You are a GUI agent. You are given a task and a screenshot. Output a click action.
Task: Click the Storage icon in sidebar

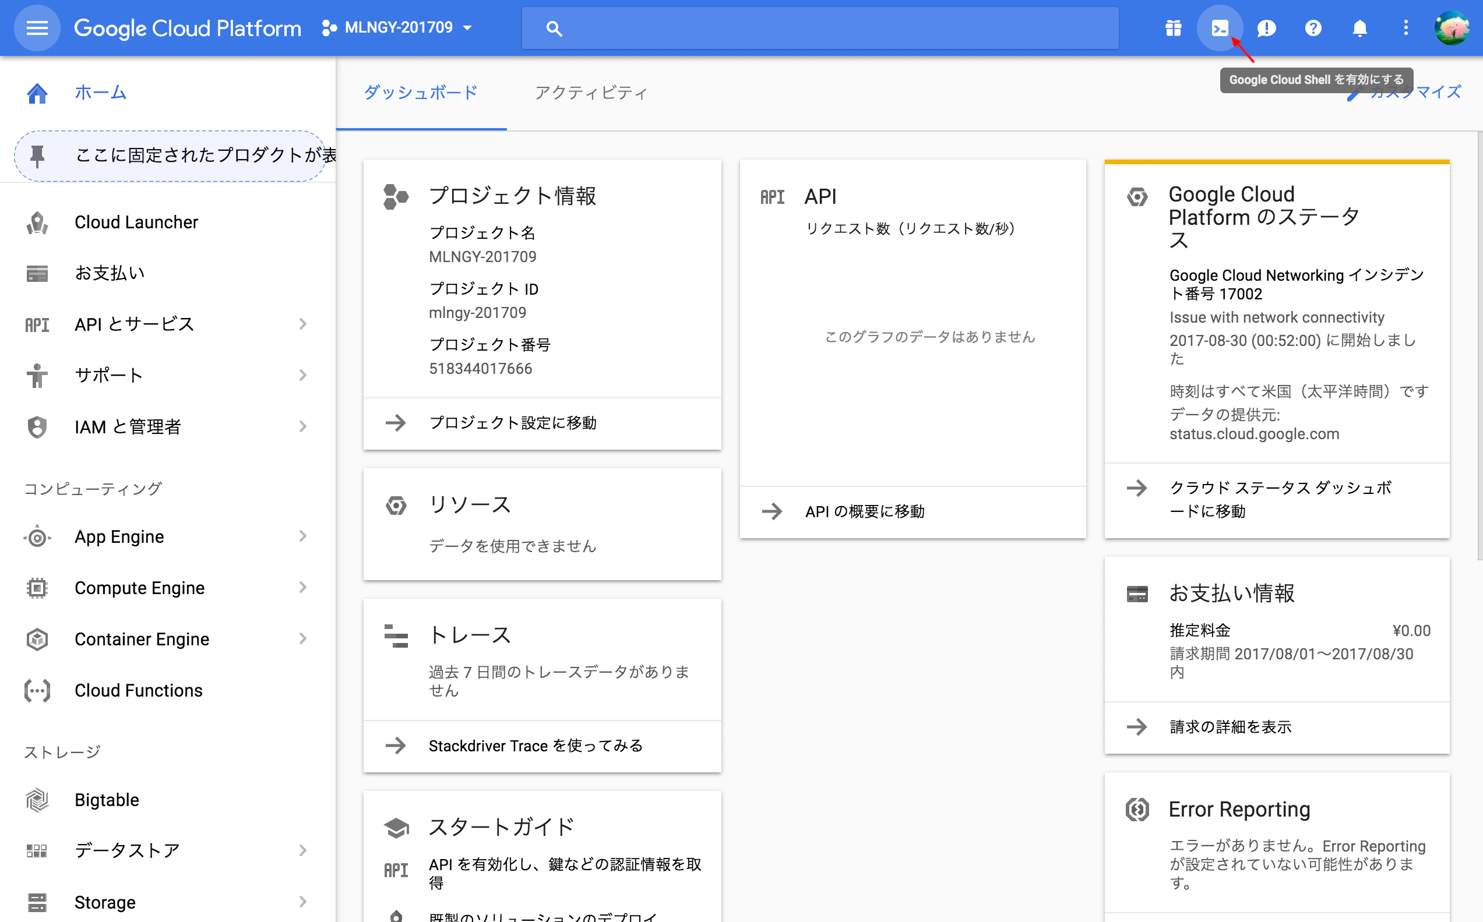(37, 902)
